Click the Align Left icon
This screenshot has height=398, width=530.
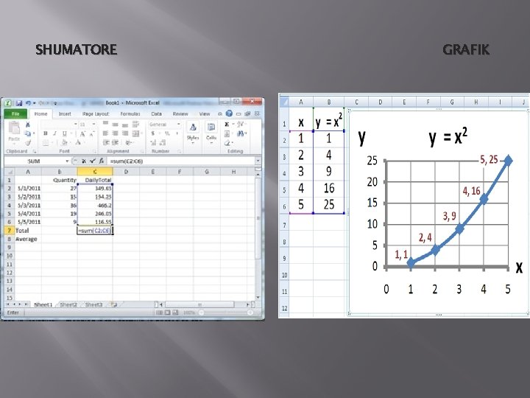[x=106, y=133]
